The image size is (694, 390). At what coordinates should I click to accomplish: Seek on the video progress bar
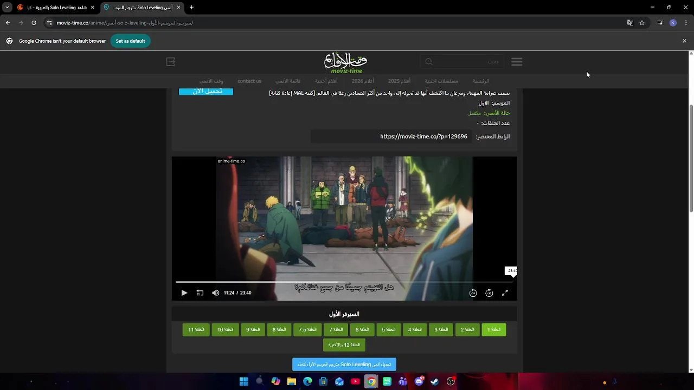pos(344,282)
